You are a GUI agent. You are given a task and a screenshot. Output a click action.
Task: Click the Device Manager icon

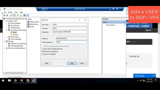point(9,39)
